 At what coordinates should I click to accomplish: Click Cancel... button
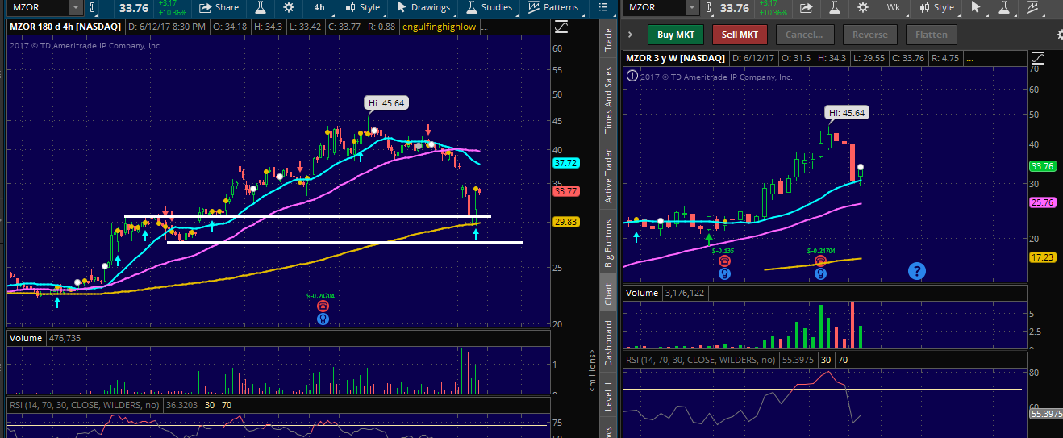point(804,35)
